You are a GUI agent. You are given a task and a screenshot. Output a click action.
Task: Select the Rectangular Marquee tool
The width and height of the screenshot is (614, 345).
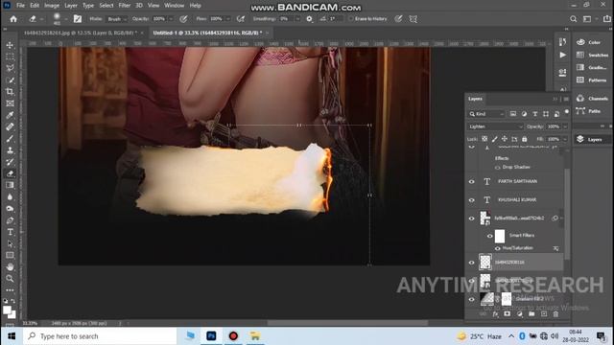pos(10,57)
